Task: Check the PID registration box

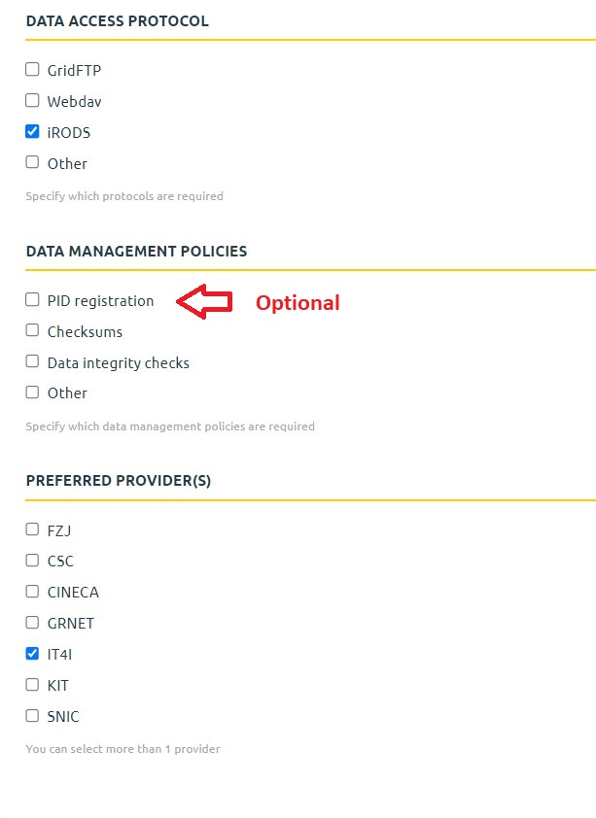Action: pos(32,300)
